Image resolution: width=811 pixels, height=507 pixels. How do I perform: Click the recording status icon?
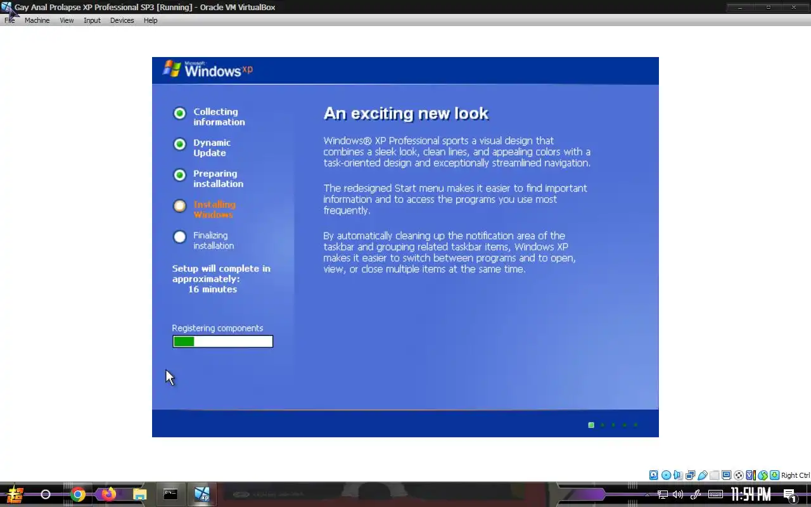coord(738,475)
